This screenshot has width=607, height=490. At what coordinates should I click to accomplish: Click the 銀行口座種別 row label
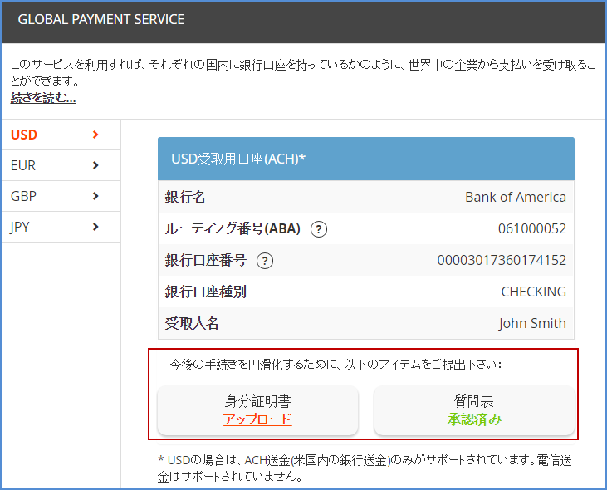(x=206, y=292)
